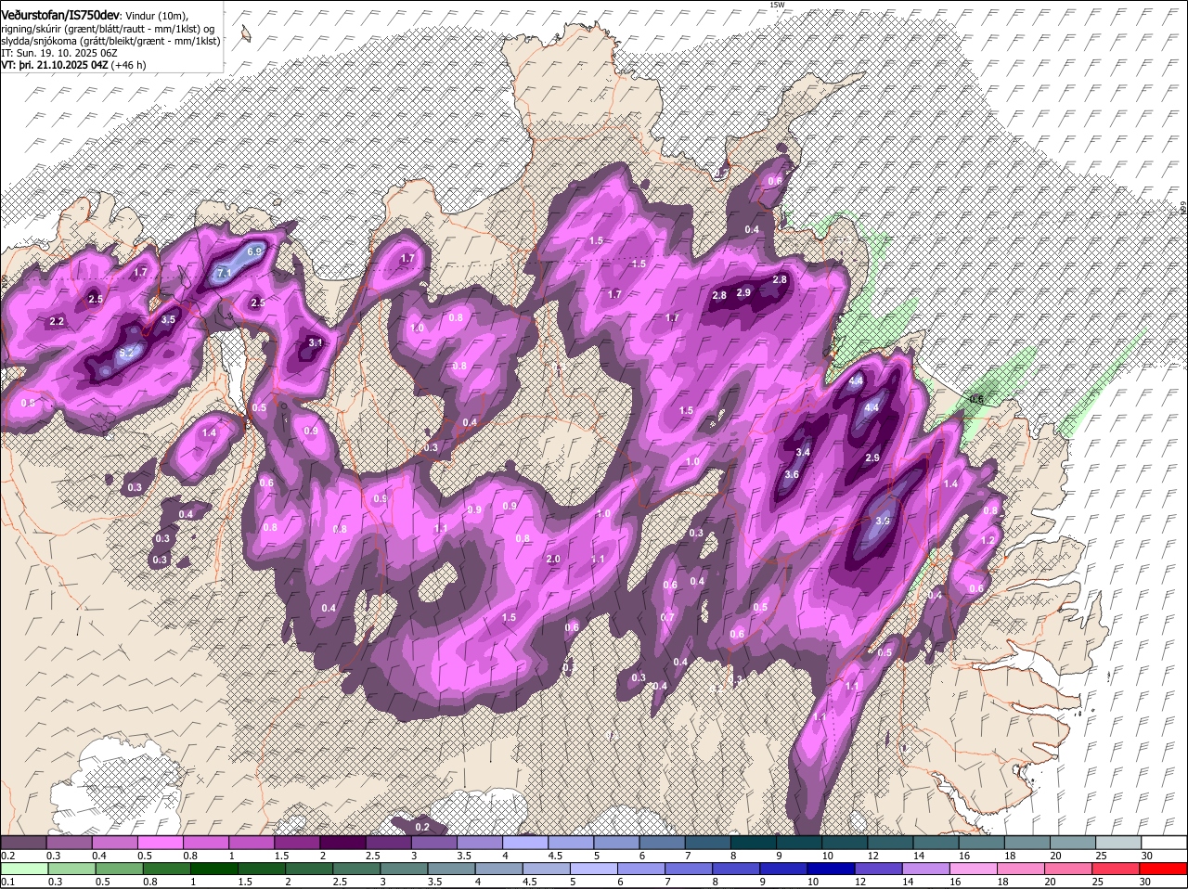1188x889 pixels.
Task: Pick the darkest purple swatch labeled 2 in the upper legend
Action: (342, 842)
